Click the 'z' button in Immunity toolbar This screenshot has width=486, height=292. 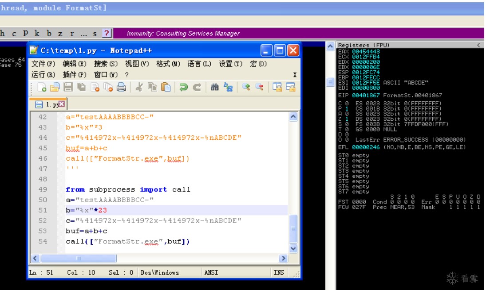tap(60, 33)
